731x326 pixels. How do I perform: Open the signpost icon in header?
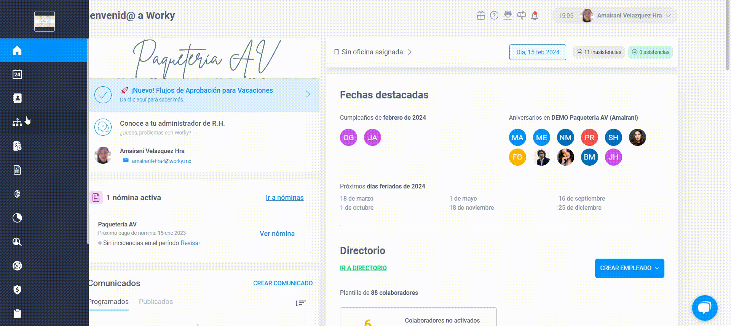[522, 16]
